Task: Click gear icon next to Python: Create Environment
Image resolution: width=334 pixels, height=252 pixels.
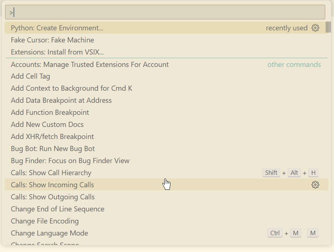Action: pos(315,28)
